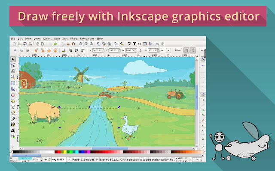Image resolution: width=275 pixels, height=171 pixels.
Task: Select the Rectangle tool
Action: (13, 83)
